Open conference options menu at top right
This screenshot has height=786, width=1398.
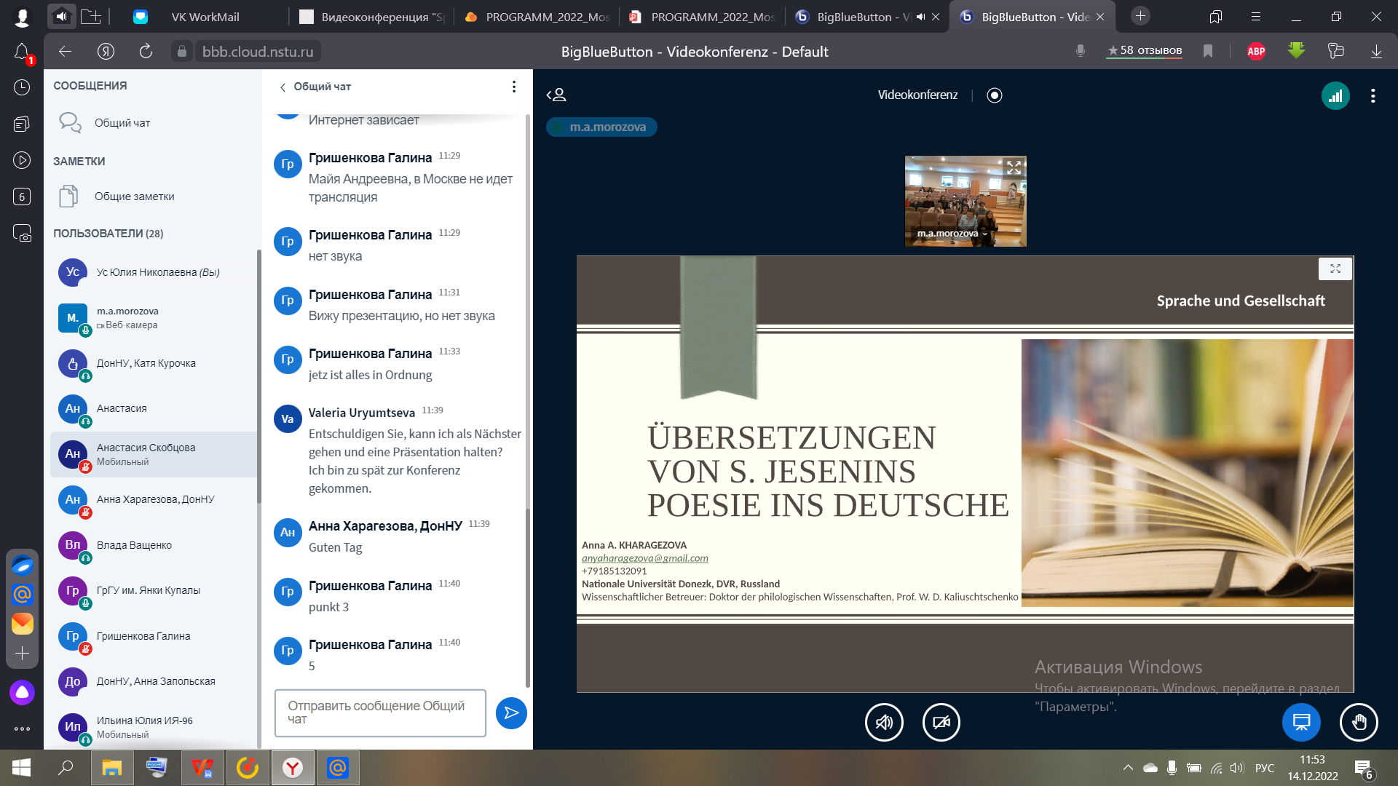coord(1373,95)
